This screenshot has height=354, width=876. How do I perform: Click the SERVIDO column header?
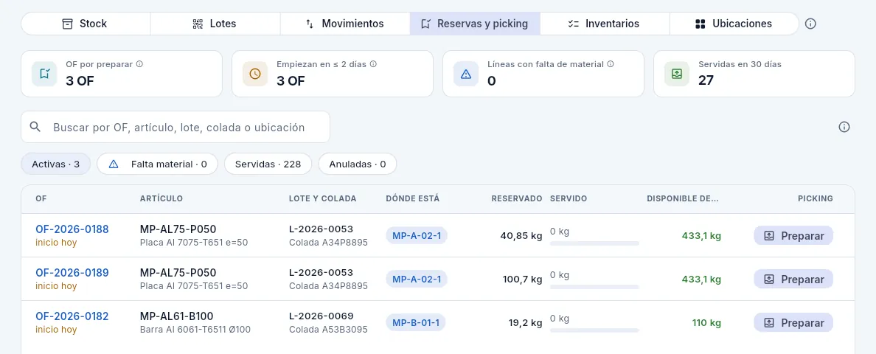pos(569,198)
